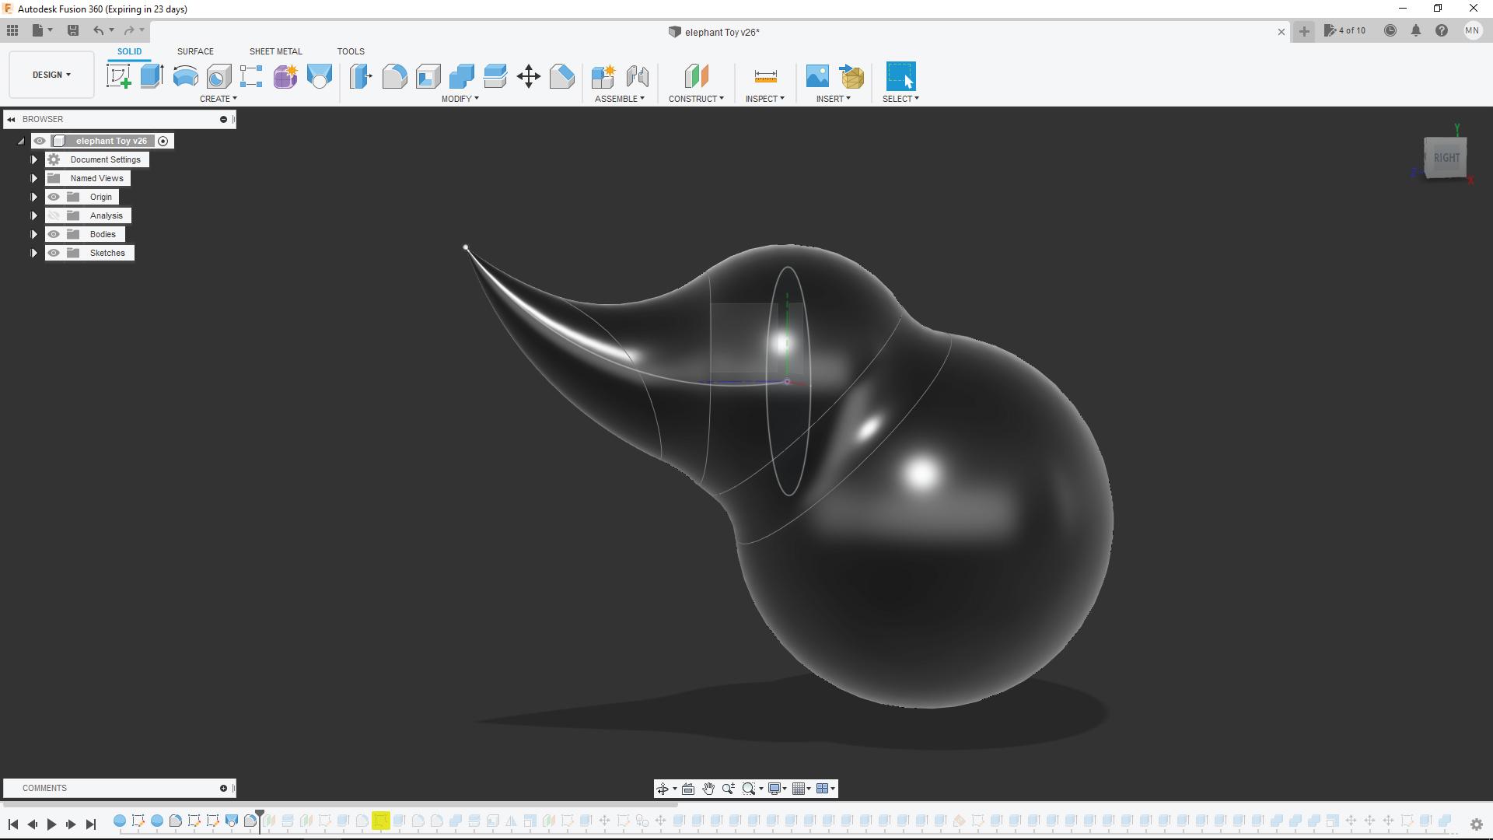Select the Create Form tool
Image resolution: width=1493 pixels, height=840 pixels.
(x=285, y=76)
